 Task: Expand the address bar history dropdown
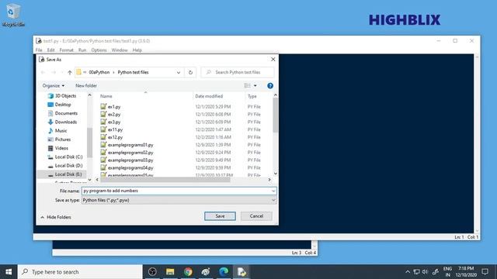click(179, 72)
